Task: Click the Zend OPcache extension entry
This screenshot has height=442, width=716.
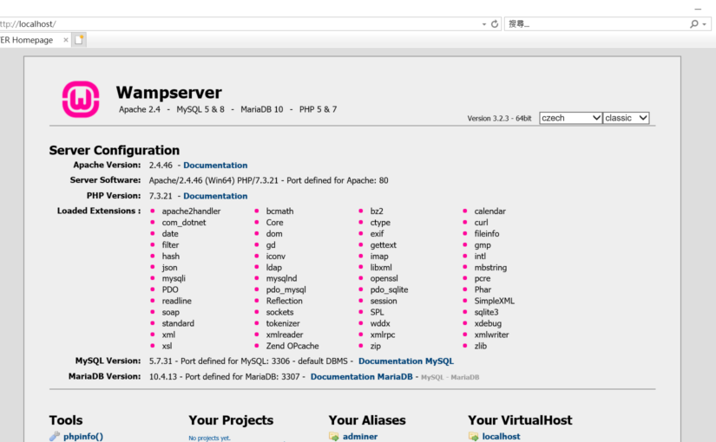Action: point(292,346)
